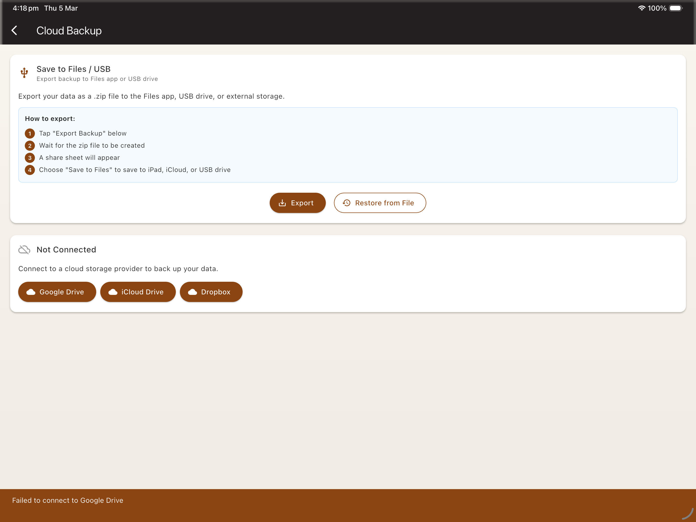This screenshot has width=696, height=522.
Task: Connect to iCloud Drive
Action: point(138,292)
